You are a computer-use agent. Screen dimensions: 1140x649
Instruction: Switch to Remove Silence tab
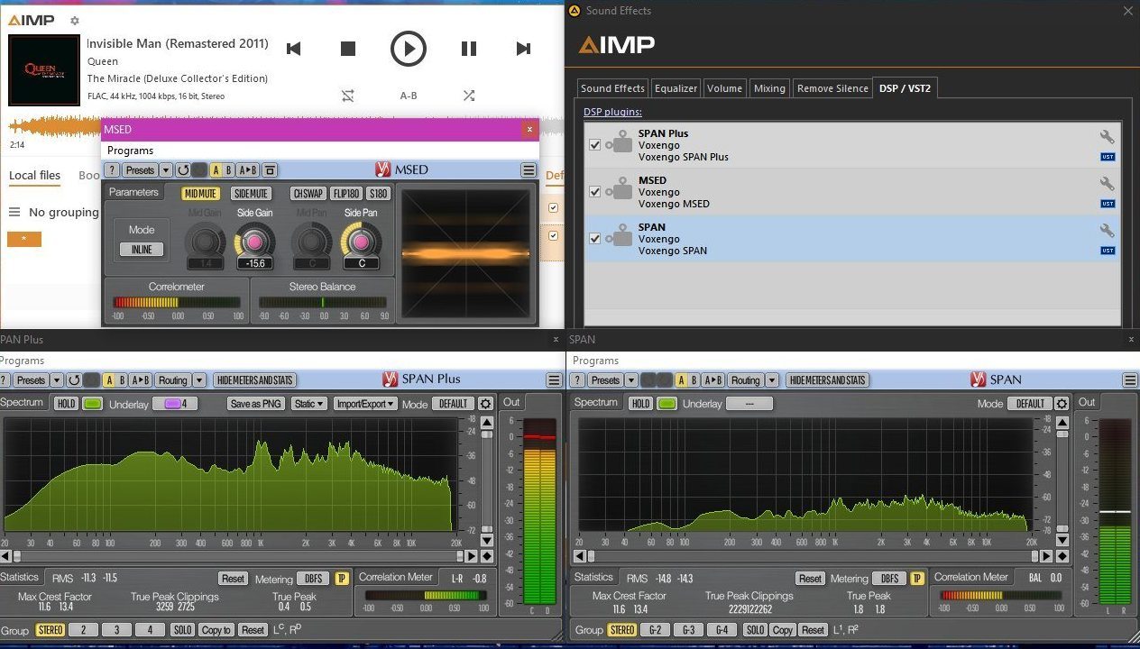[x=832, y=88]
